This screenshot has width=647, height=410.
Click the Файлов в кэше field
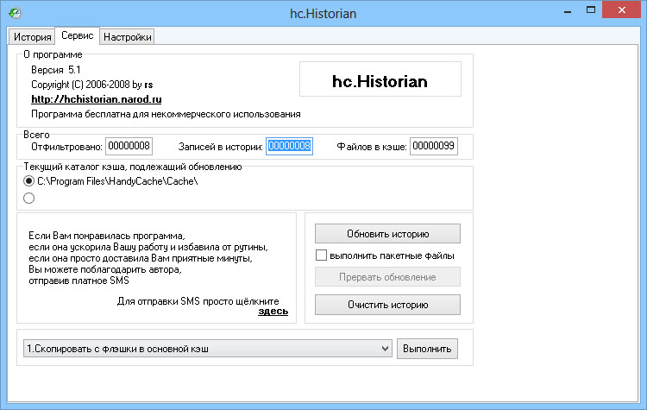click(x=433, y=146)
